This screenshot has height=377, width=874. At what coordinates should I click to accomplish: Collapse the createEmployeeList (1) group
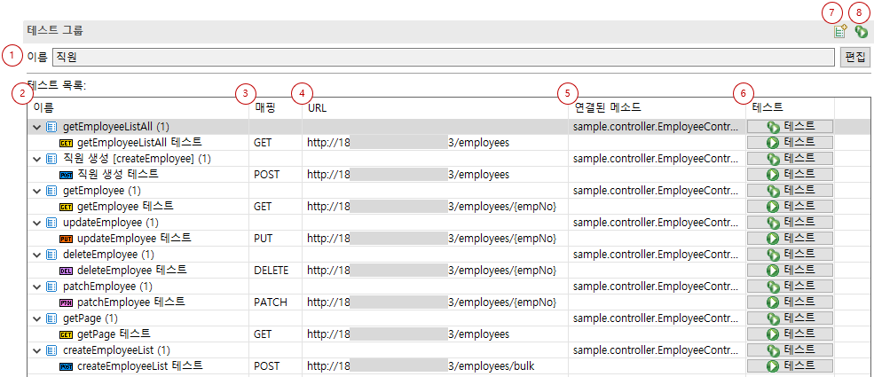[x=36, y=350]
